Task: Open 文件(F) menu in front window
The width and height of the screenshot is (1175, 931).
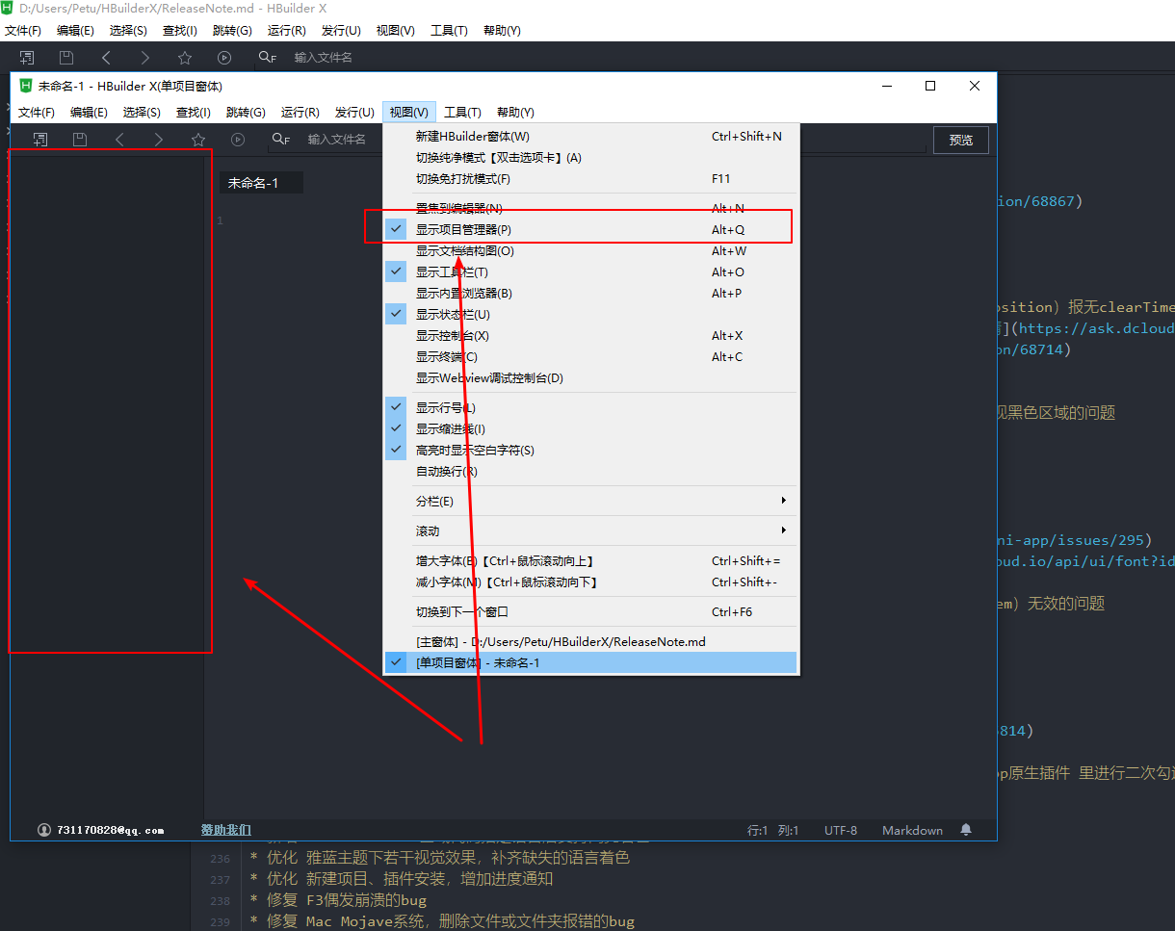Action: [x=37, y=113]
